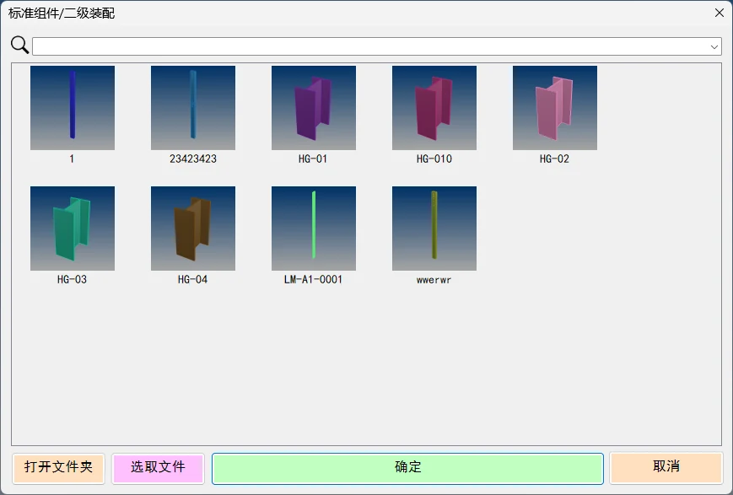Confirm with the green 确定 button
733x495 pixels.
[x=407, y=468]
